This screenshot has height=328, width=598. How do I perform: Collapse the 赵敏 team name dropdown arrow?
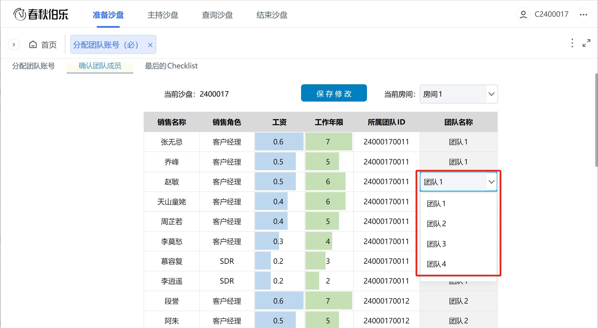click(491, 182)
